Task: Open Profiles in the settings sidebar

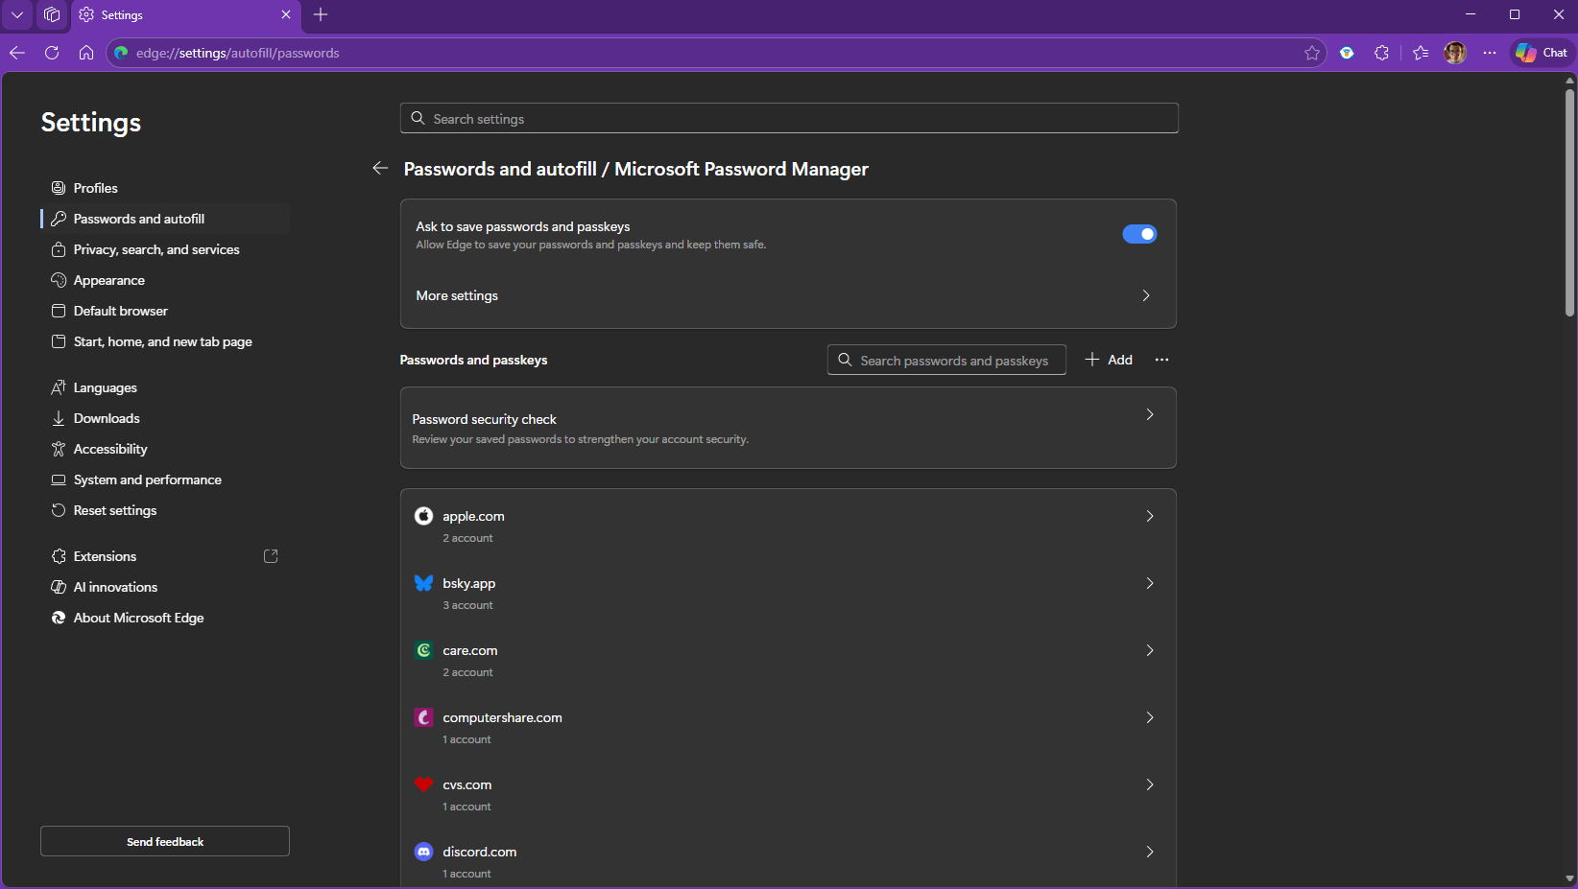Action: (x=165, y=188)
